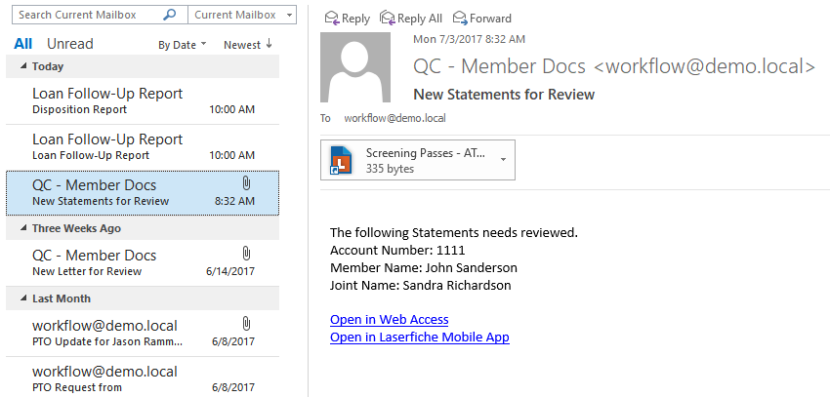The height and width of the screenshot is (397, 830).
Task: Open the attachment options dropdown arrow
Action: pos(503,160)
